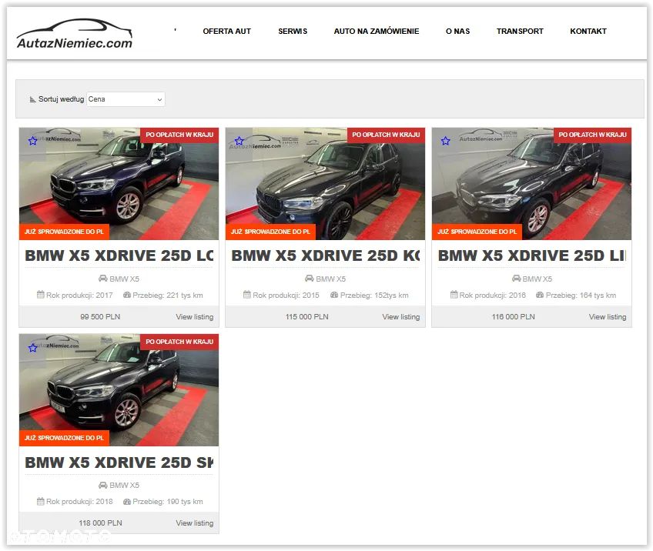Click the price 115 000 PLN
Viewport: 653px width, 551px height.
point(307,317)
